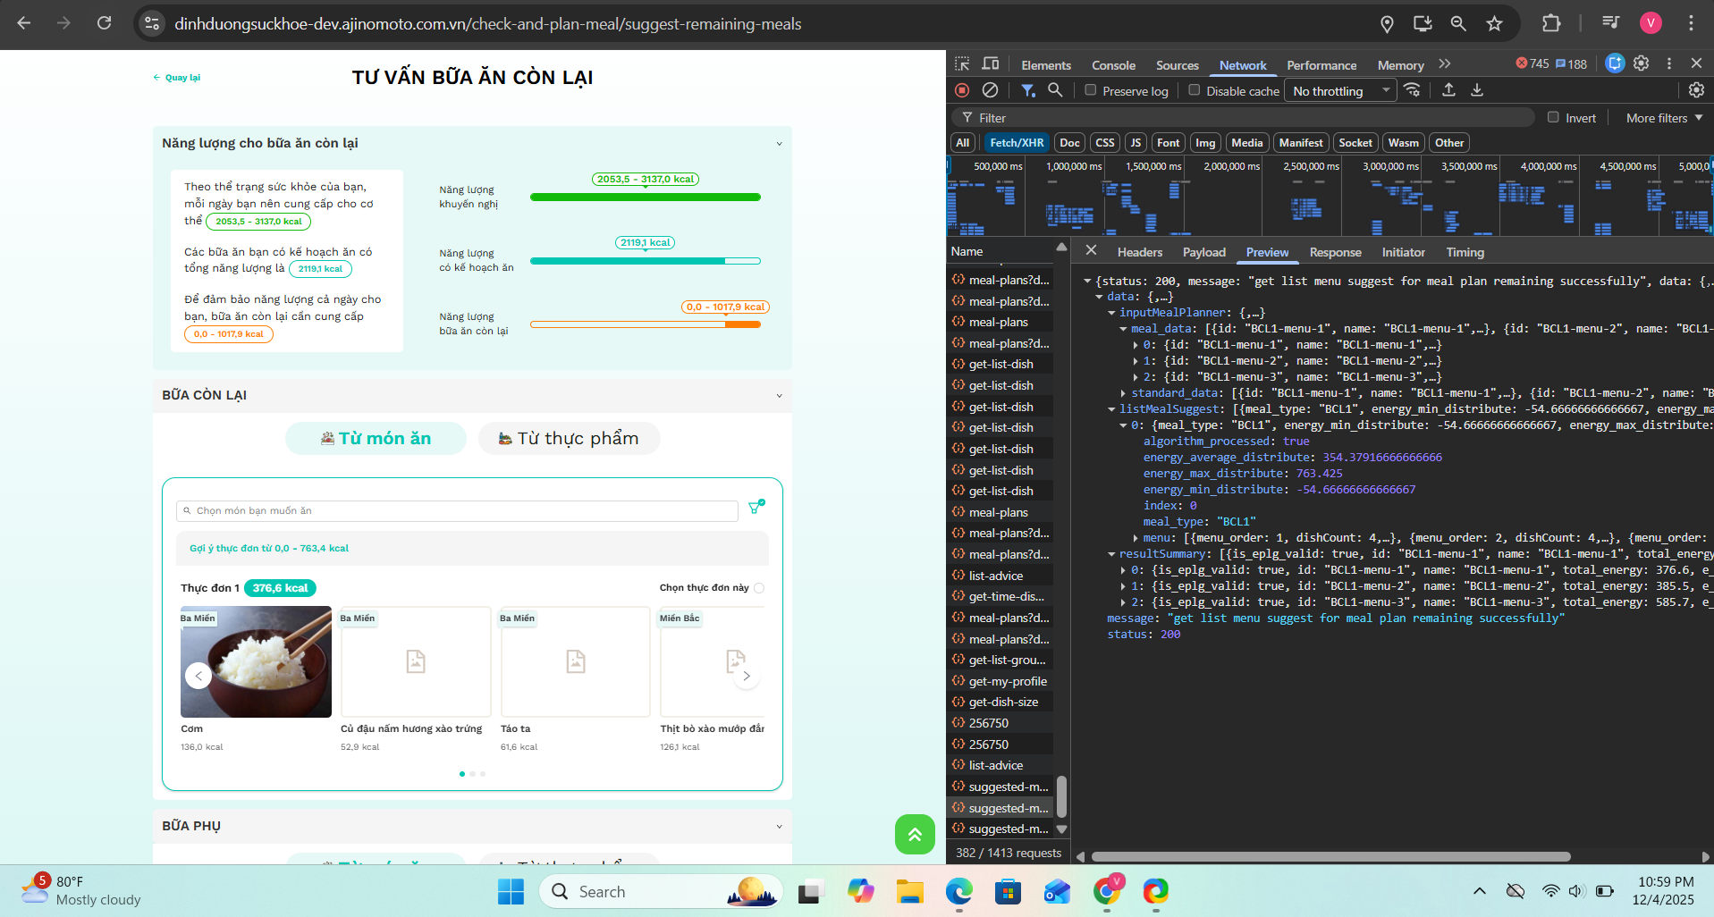Click the green scroll-to-top button
Viewport: 1714px width, 917px height.
[915, 834]
